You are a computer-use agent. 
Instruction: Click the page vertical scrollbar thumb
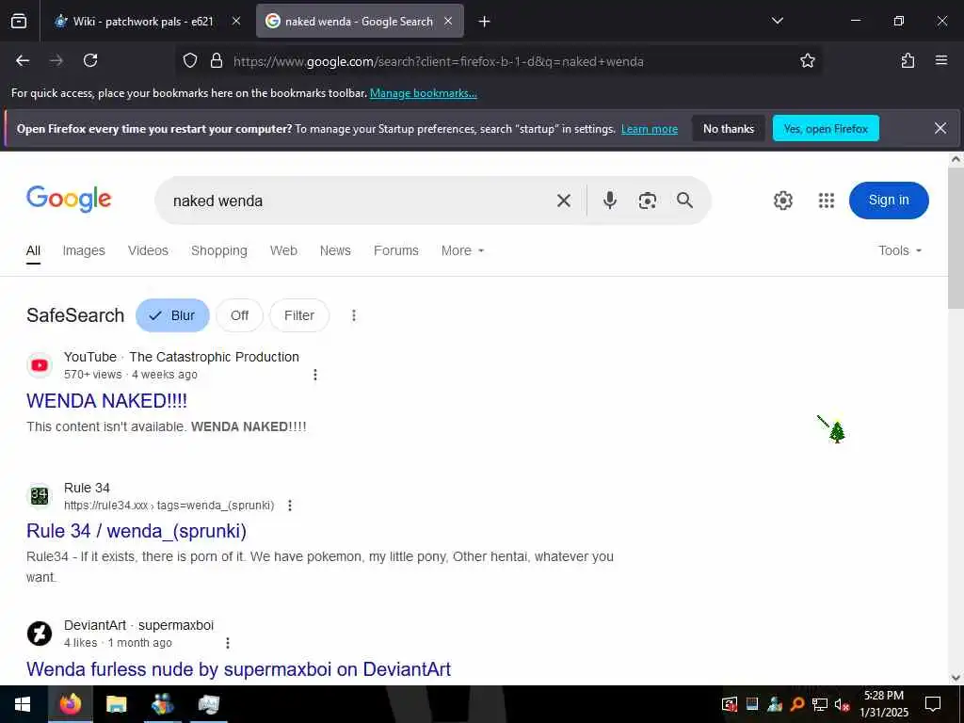pos(956,237)
